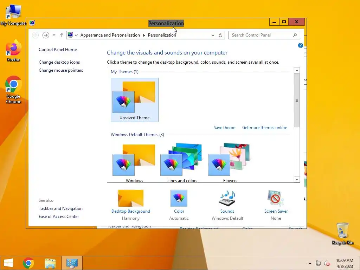Open File Explorer from taskbar
360x270 pixels.
pyautogui.click(x=50, y=263)
